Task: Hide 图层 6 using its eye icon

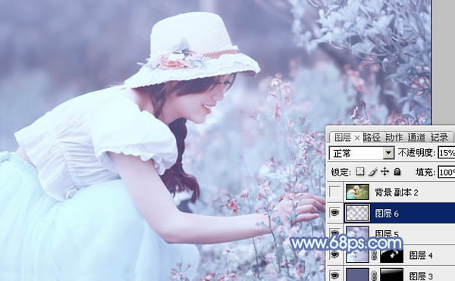Action: pyautogui.click(x=334, y=213)
